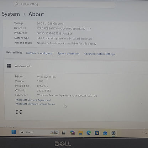Click the Settings gear taskbar icon

click(x=113, y=133)
